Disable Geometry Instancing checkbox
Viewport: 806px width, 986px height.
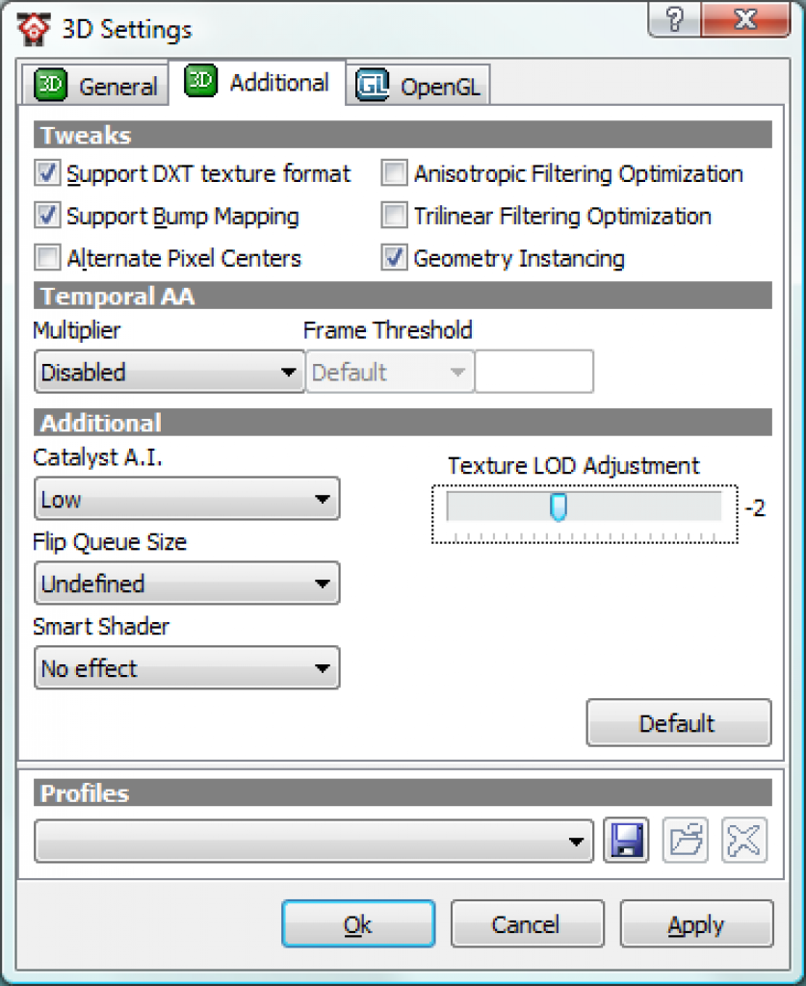(394, 258)
